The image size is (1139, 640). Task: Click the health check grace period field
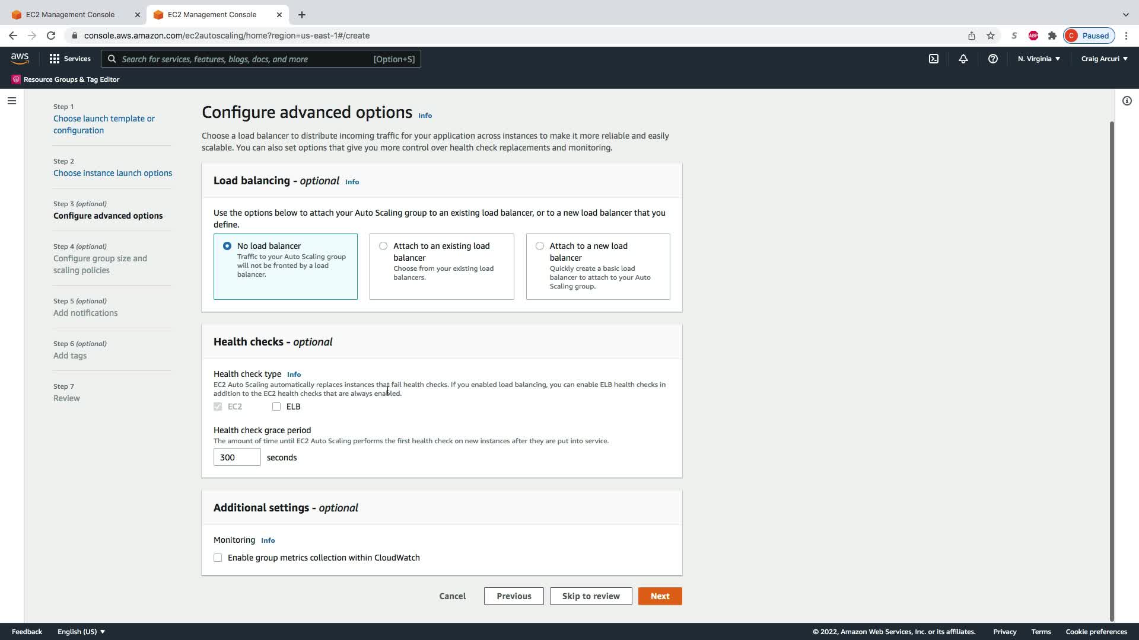click(237, 457)
